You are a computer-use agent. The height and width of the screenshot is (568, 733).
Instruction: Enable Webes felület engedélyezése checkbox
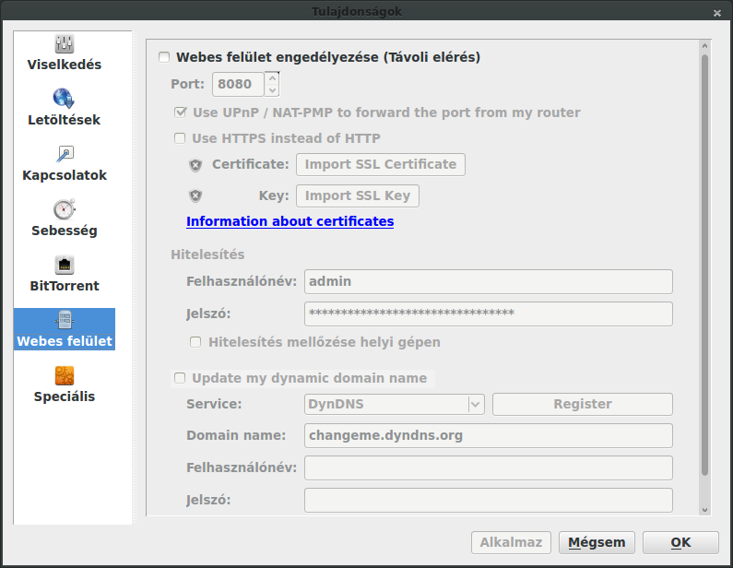coord(164,57)
